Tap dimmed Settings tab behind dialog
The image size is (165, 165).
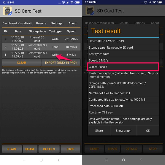click(139, 23)
